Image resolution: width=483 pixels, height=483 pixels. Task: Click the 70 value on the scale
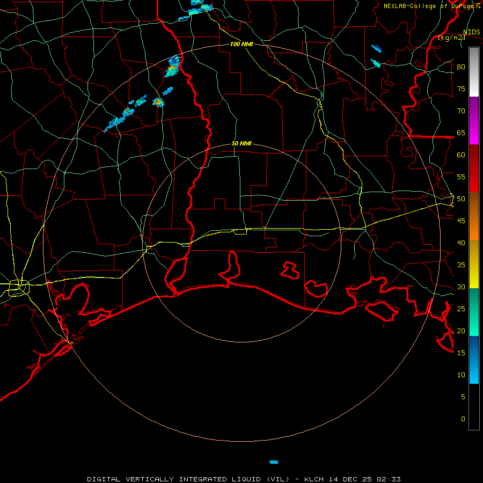(461, 111)
